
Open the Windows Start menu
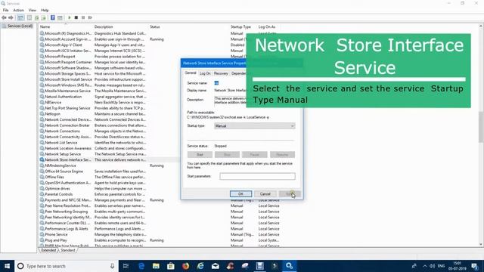pos(7,266)
